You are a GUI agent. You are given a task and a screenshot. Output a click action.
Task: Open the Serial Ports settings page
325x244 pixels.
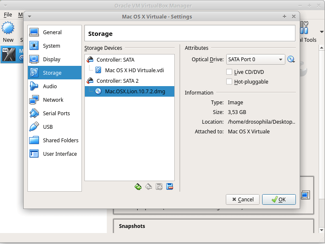click(54, 113)
